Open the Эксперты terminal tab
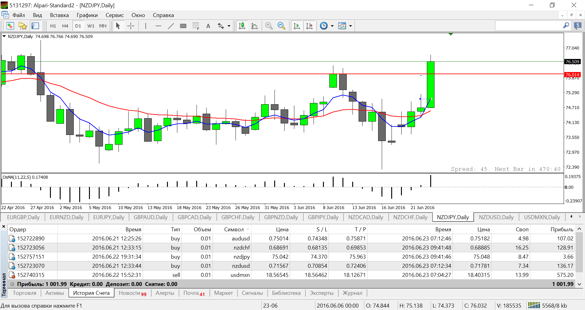 click(321, 293)
